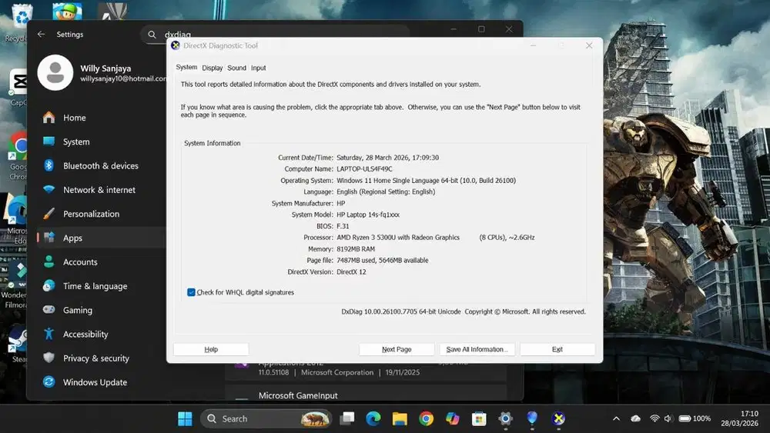Click the DirectX Diagnostic Tool title icon

176,45
